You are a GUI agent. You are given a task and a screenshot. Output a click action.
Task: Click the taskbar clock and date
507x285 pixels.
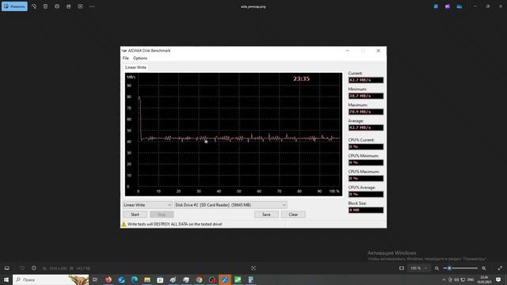point(484,279)
